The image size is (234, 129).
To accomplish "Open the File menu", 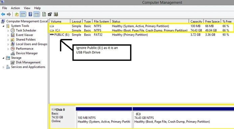I will coord(4,8).
